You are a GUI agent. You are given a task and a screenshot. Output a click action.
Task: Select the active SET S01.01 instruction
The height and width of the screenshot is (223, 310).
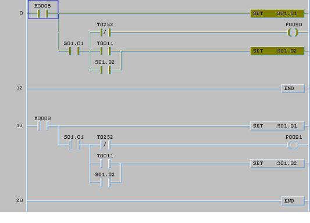click(277, 13)
